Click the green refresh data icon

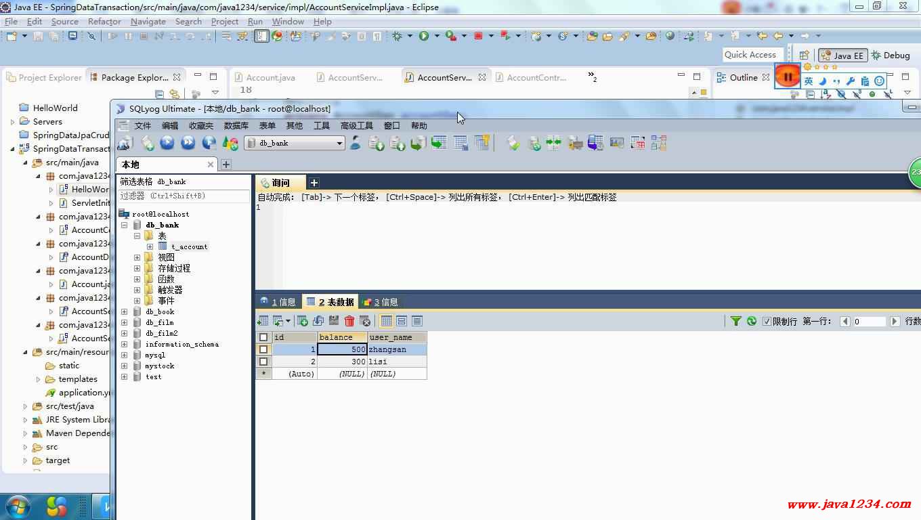pos(752,321)
